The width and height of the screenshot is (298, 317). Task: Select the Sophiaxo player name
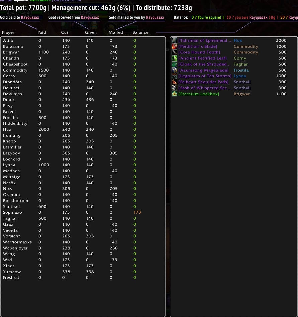12,212
